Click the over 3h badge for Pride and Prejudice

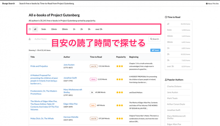pos(93,66)
